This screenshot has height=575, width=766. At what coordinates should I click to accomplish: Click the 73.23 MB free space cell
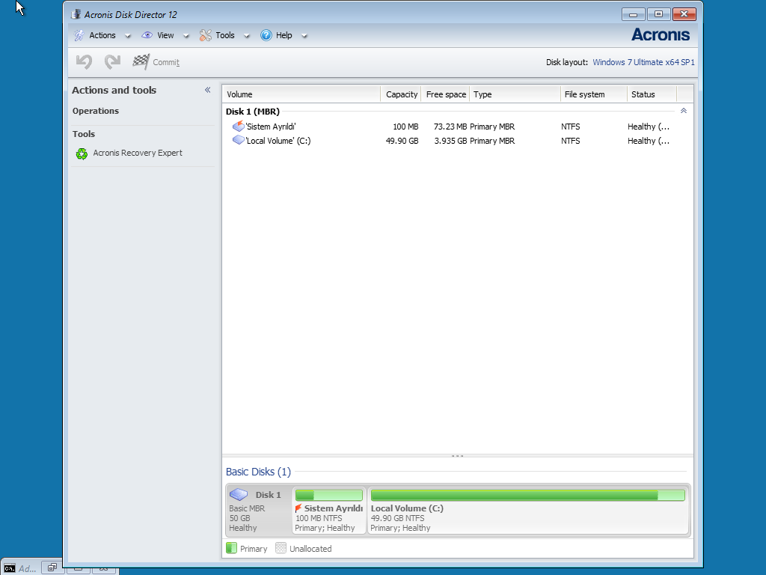point(450,126)
